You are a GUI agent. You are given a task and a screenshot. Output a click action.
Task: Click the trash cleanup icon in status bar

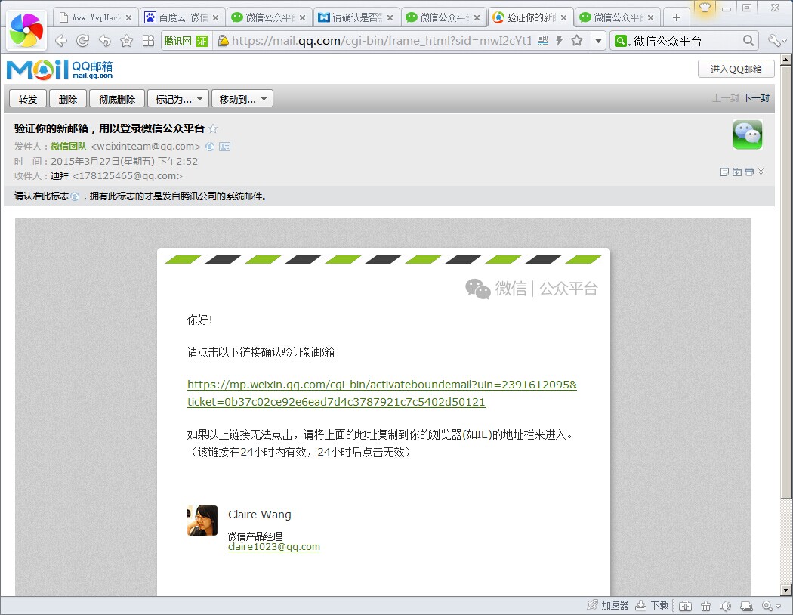(705, 606)
